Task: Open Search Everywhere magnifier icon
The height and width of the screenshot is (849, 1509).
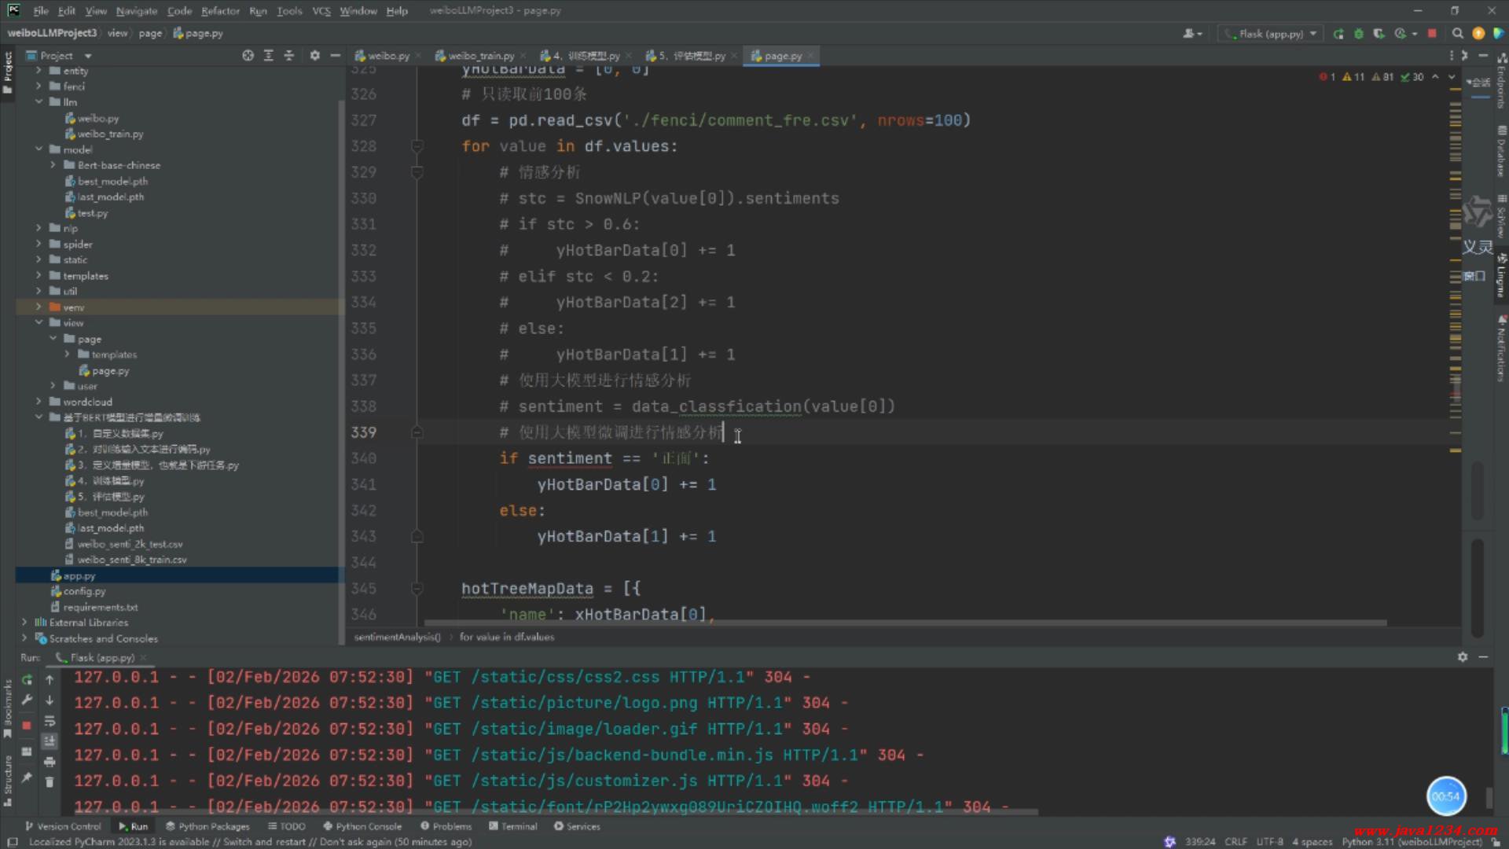Action: (1458, 34)
